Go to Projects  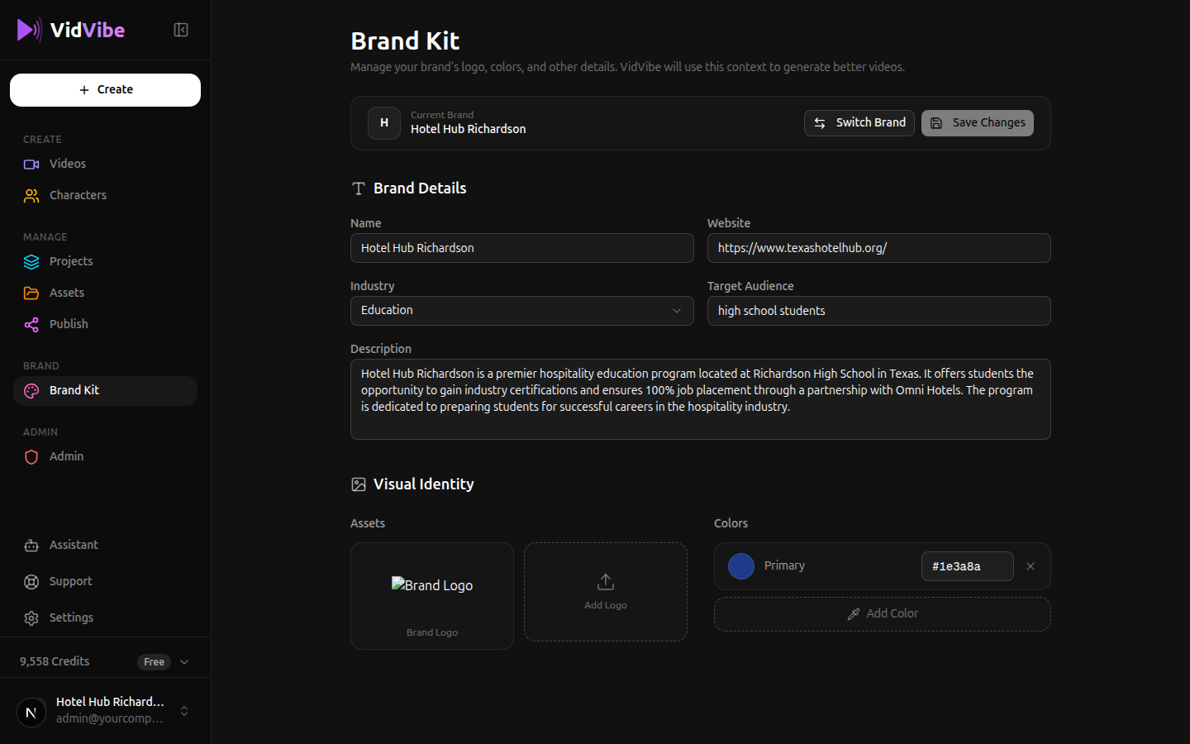click(105, 261)
